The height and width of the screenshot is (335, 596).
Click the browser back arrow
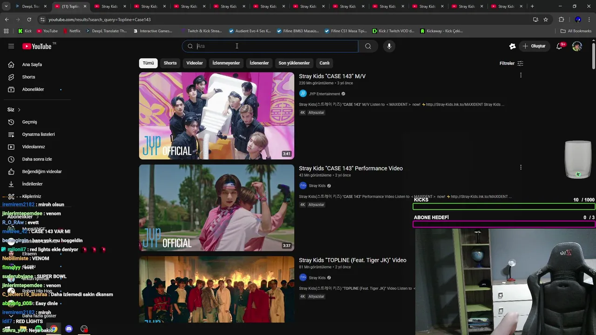tap(7, 20)
